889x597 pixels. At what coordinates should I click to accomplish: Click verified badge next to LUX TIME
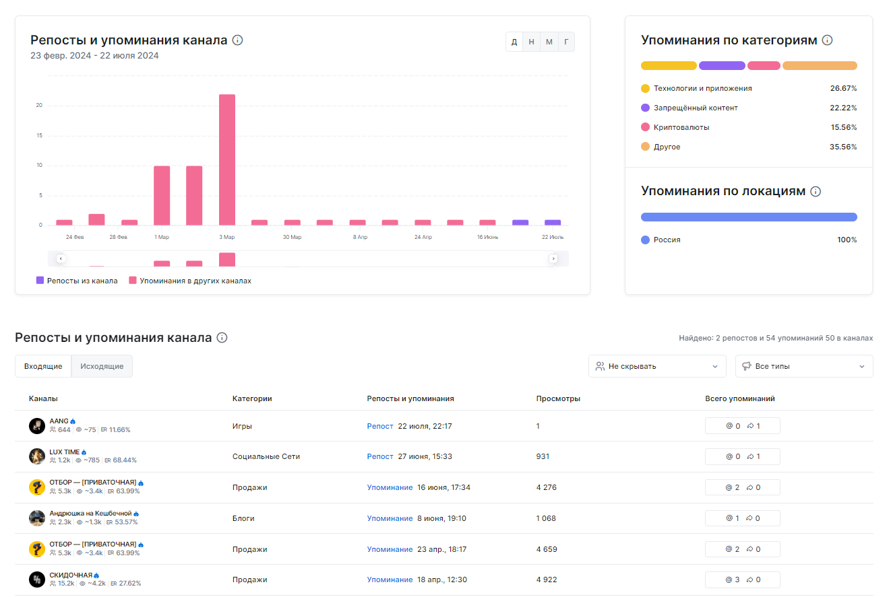tap(84, 452)
